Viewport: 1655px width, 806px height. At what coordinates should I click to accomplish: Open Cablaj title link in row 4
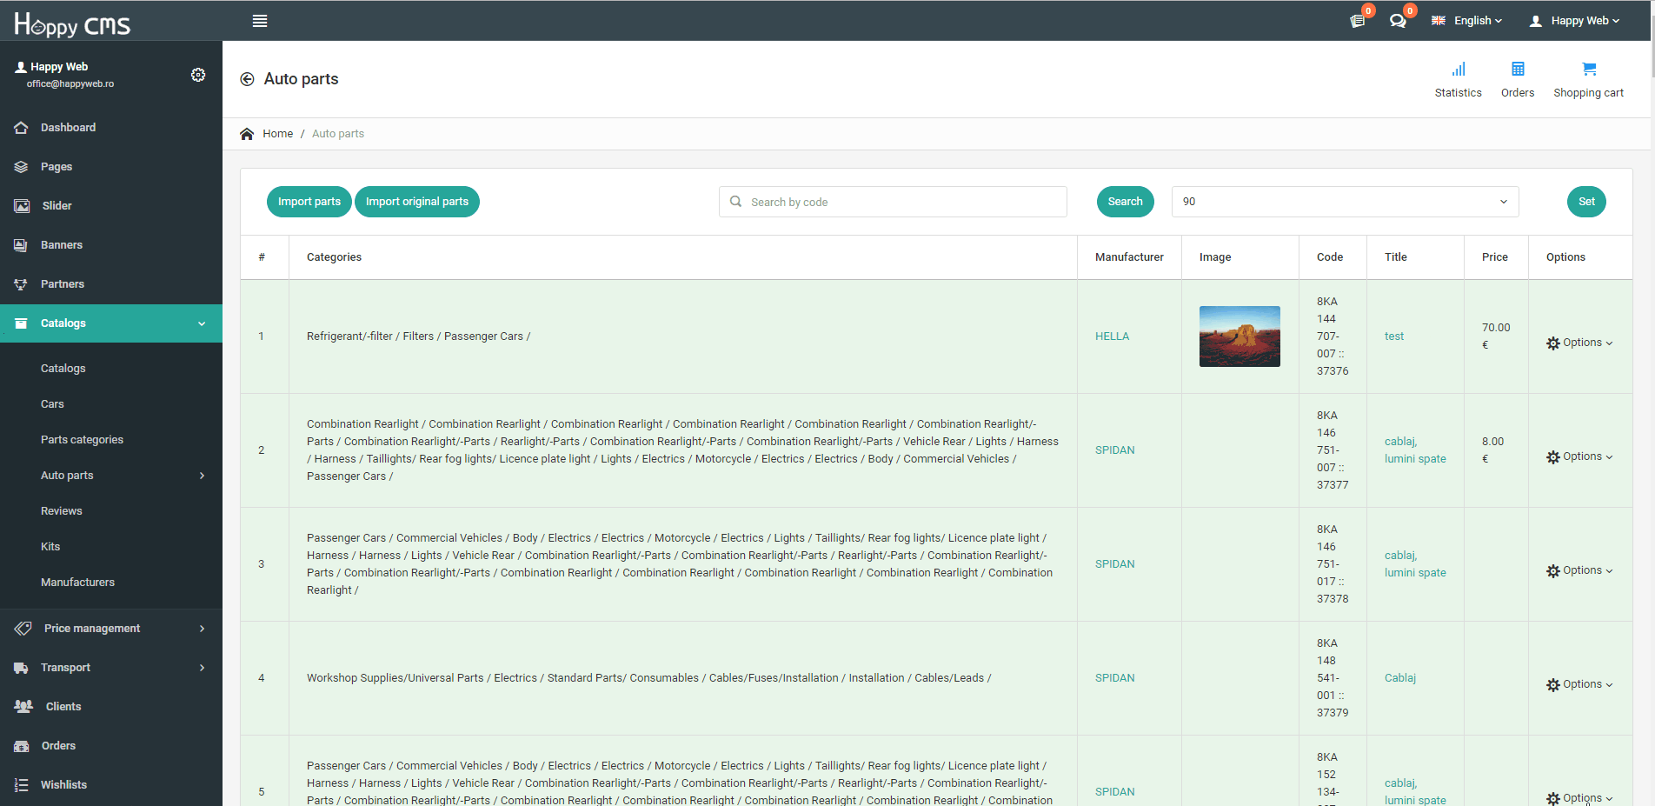click(x=1399, y=678)
